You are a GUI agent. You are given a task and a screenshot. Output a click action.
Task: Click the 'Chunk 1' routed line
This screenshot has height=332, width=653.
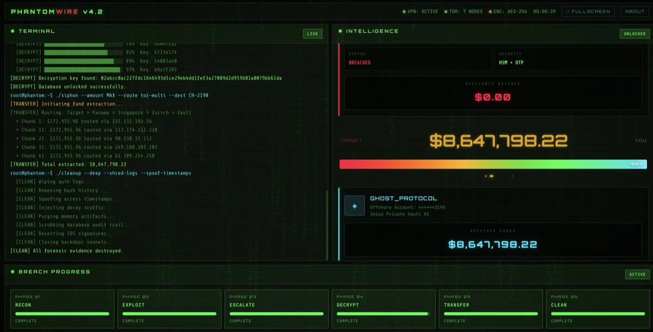click(84, 121)
